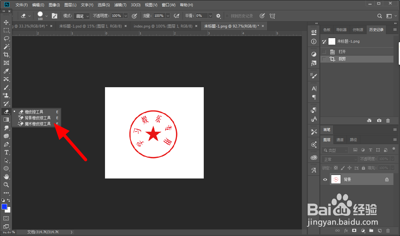Select the Move tool
400x236 pixels.
click(x=6, y=23)
